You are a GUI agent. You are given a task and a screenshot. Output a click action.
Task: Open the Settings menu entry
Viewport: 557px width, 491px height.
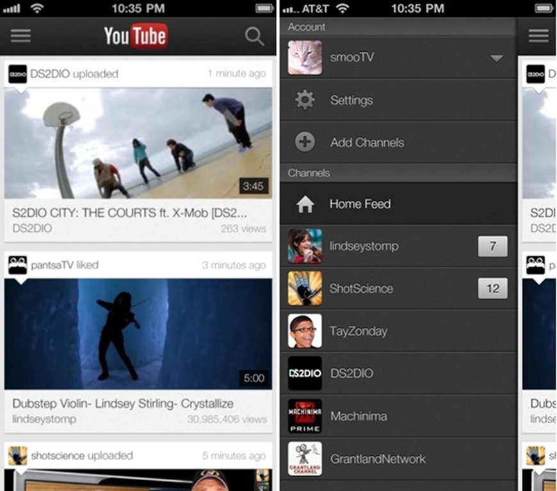[398, 100]
